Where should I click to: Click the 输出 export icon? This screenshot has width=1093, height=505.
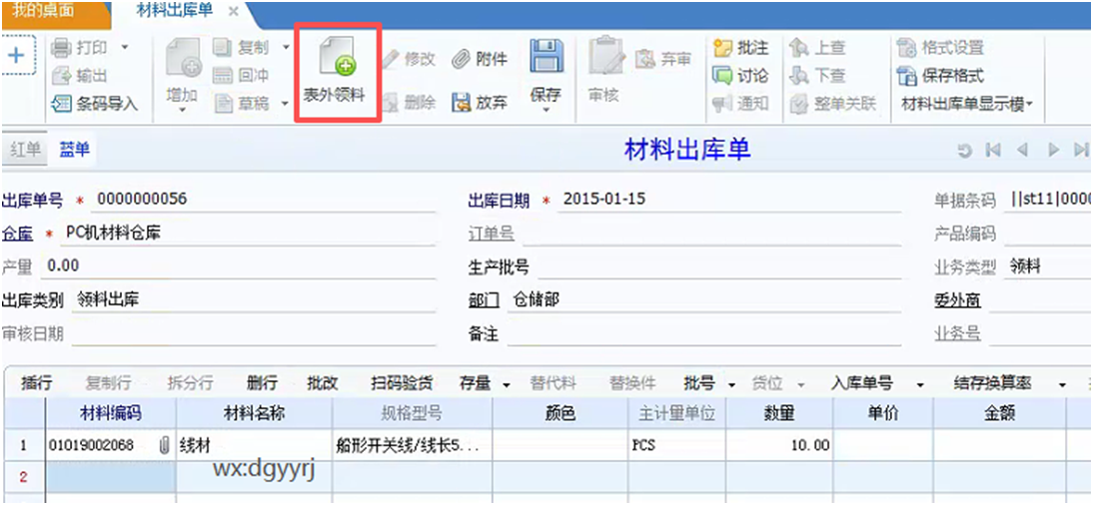(61, 75)
